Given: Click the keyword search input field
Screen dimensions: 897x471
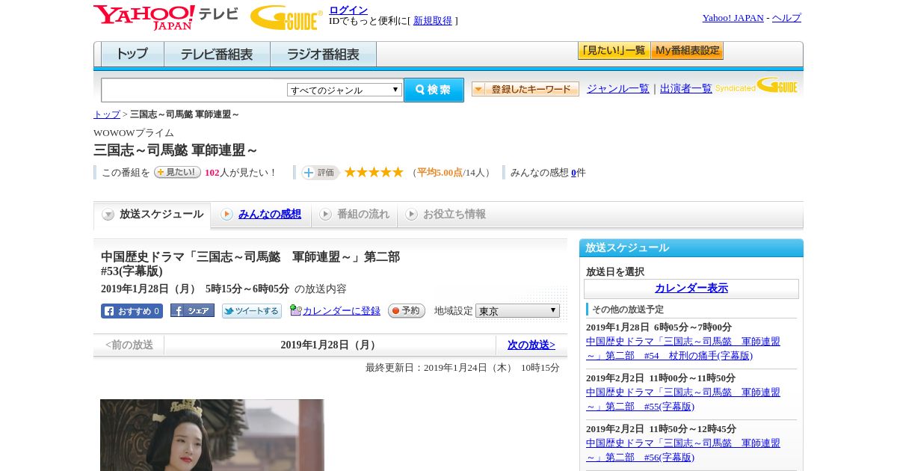Looking at the screenshot, I should (194, 90).
